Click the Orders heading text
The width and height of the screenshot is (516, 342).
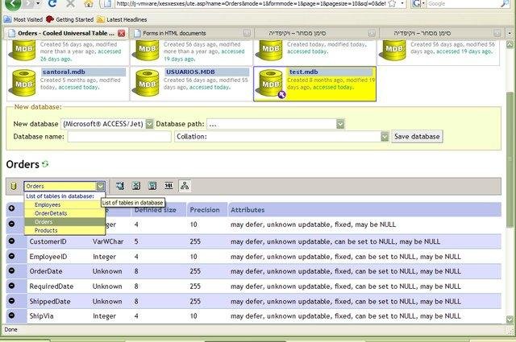pyautogui.click(x=23, y=164)
